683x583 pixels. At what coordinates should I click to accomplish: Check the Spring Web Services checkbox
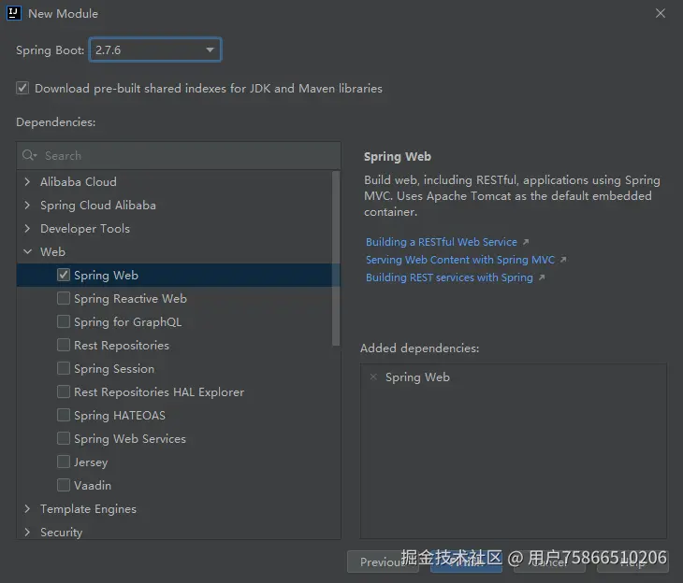[x=64, y=438]
